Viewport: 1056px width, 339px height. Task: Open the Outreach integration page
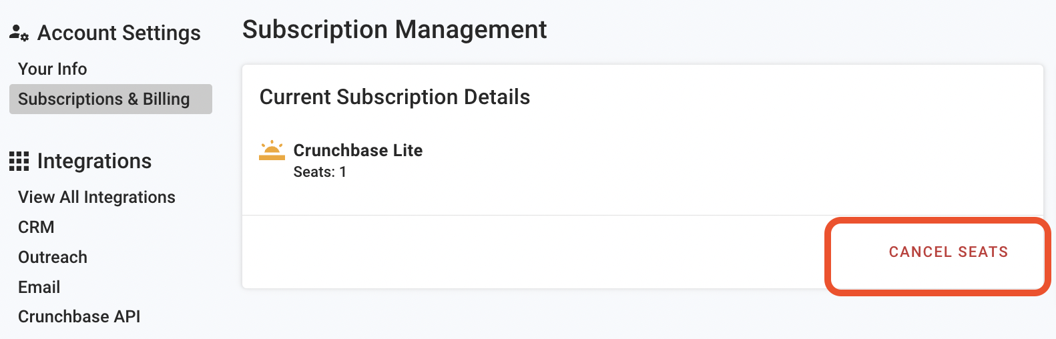52,257
